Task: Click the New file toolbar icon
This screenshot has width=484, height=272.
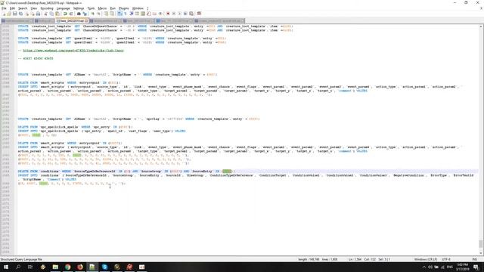Action: click(x=4, y=14)
